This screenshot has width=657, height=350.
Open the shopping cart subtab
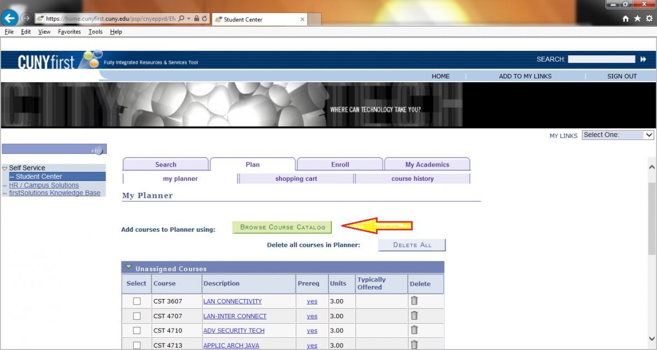click(296, 179)
